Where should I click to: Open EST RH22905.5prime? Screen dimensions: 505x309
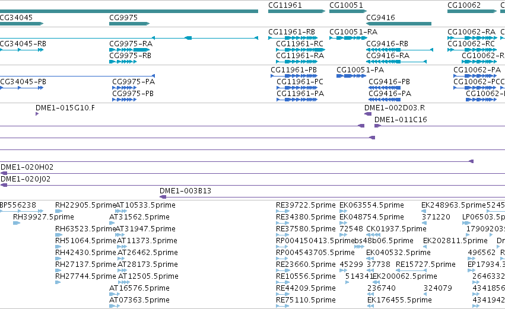pos(85,205)
